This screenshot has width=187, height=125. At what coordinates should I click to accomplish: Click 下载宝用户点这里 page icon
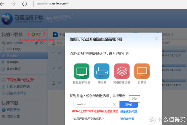point(3,80)
